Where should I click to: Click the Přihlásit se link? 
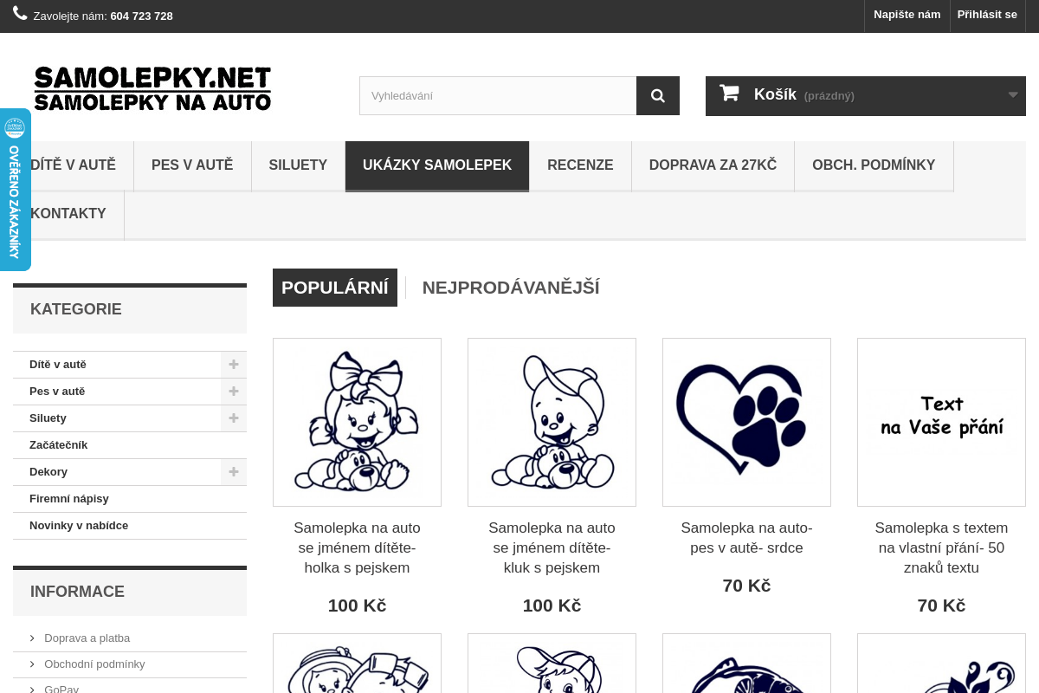tap(987, 15)
